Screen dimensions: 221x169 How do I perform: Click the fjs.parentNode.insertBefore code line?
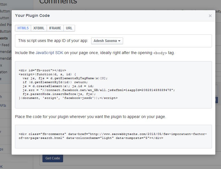(59, 94)
